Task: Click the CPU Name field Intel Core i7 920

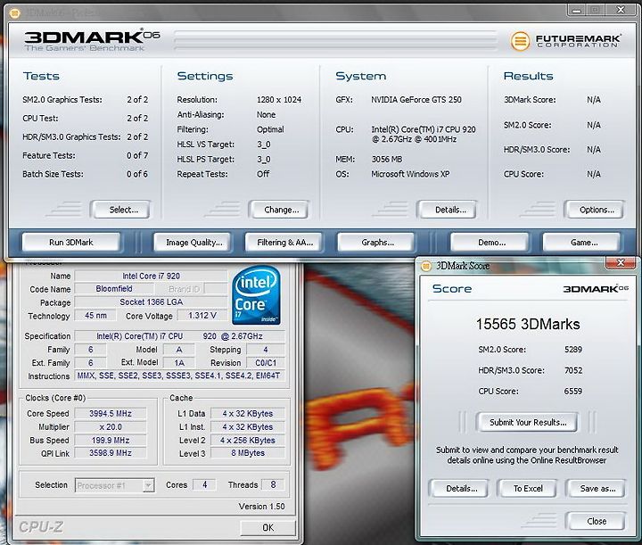Action: tap(151, 276)
